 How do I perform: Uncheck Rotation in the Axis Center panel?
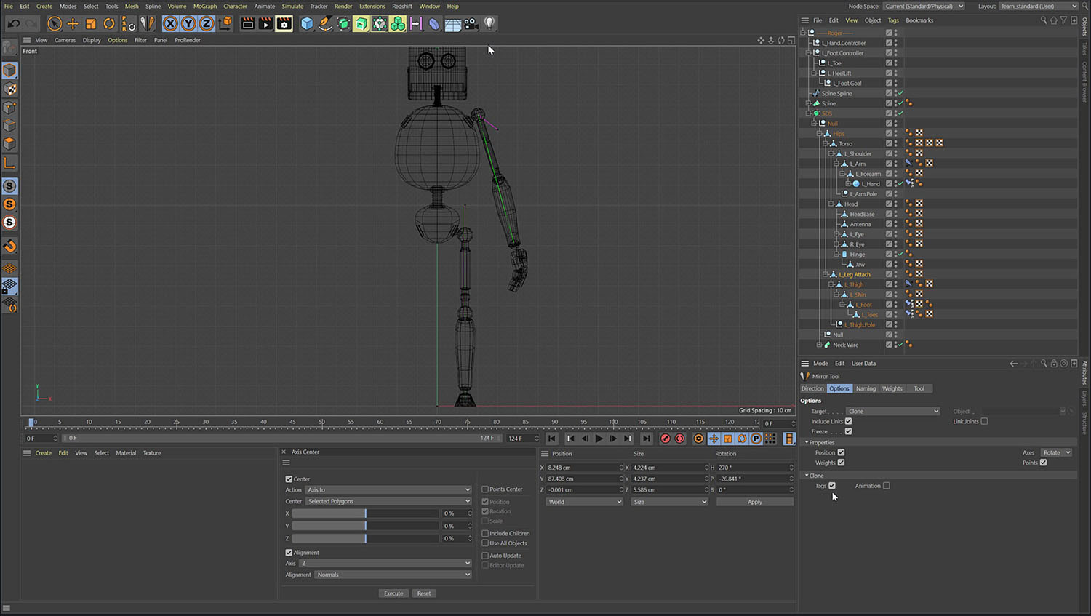(x=484, y=511)
